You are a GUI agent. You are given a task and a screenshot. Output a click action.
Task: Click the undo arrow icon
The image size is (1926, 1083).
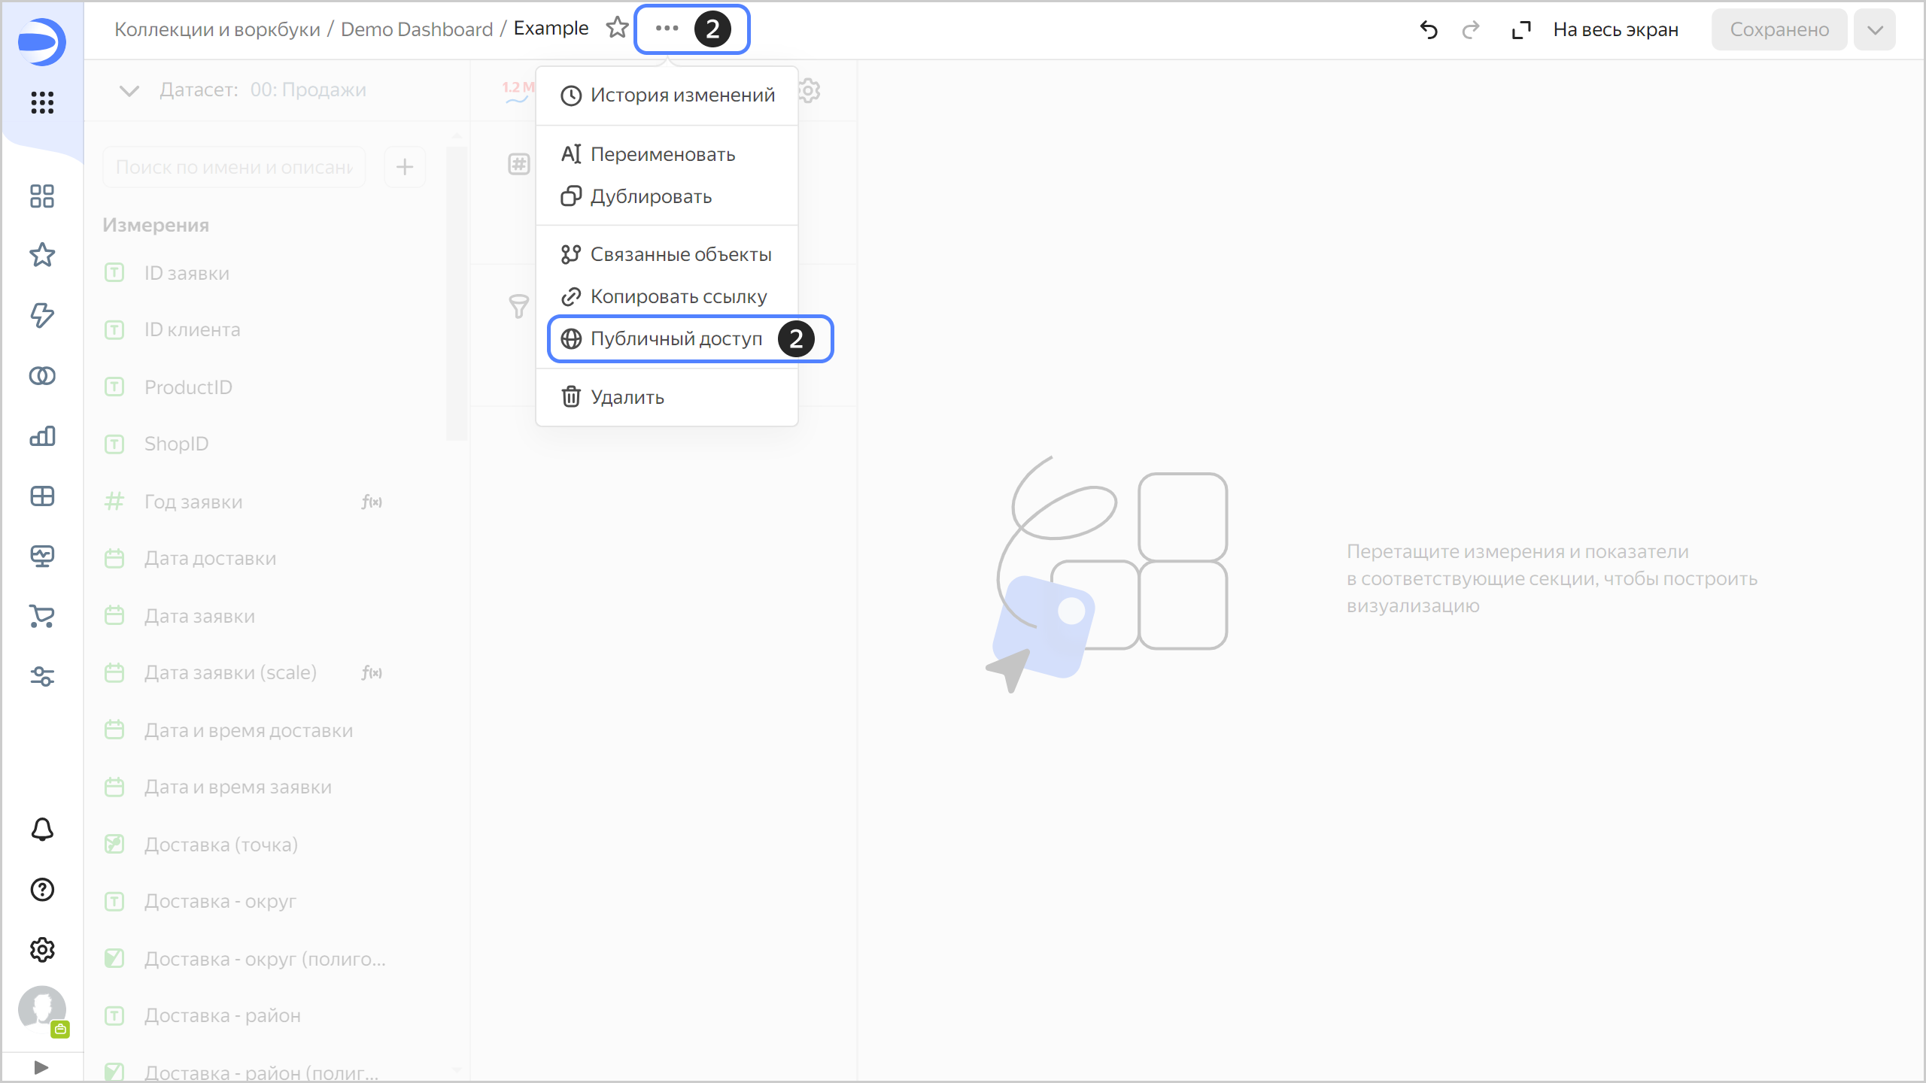coord(1428,29)
